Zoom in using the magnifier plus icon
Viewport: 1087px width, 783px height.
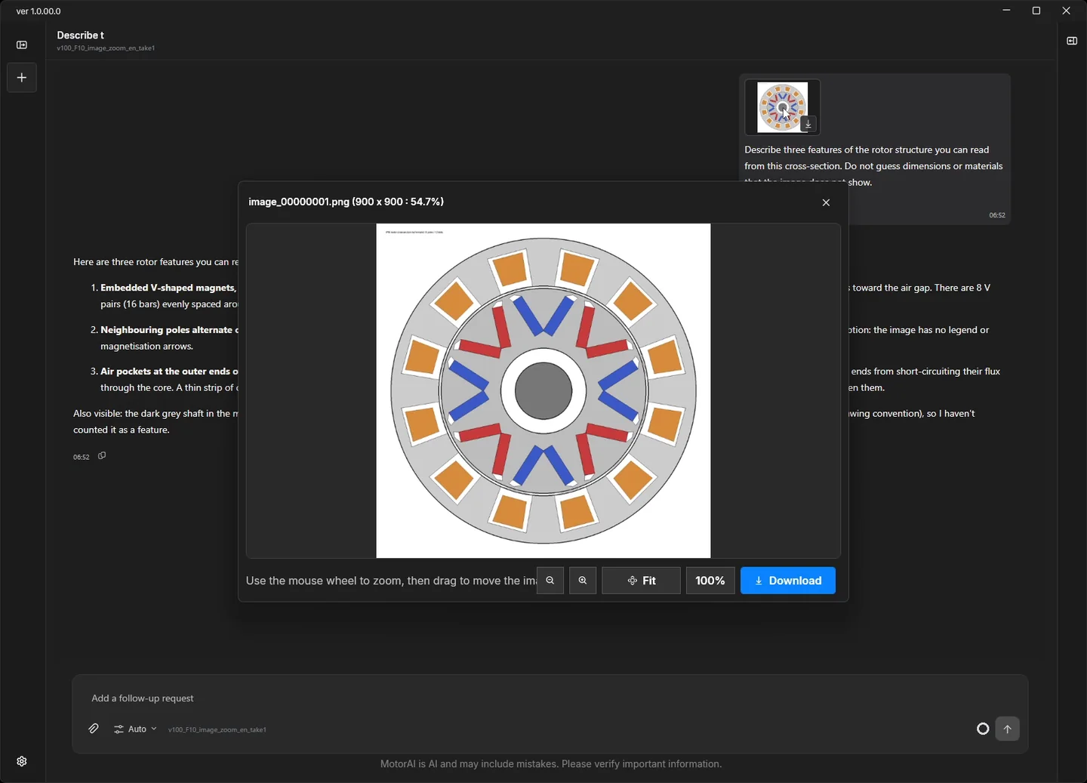tap(583, 581)
